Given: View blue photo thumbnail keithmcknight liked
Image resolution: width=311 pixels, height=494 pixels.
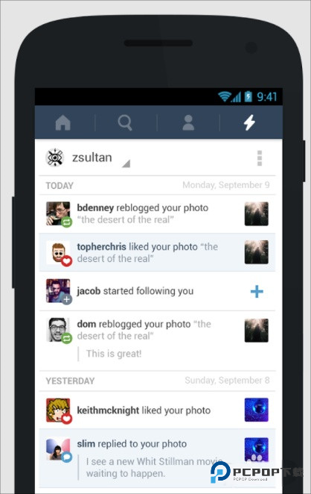Looking at the screenshot, I should click(257, 410).
